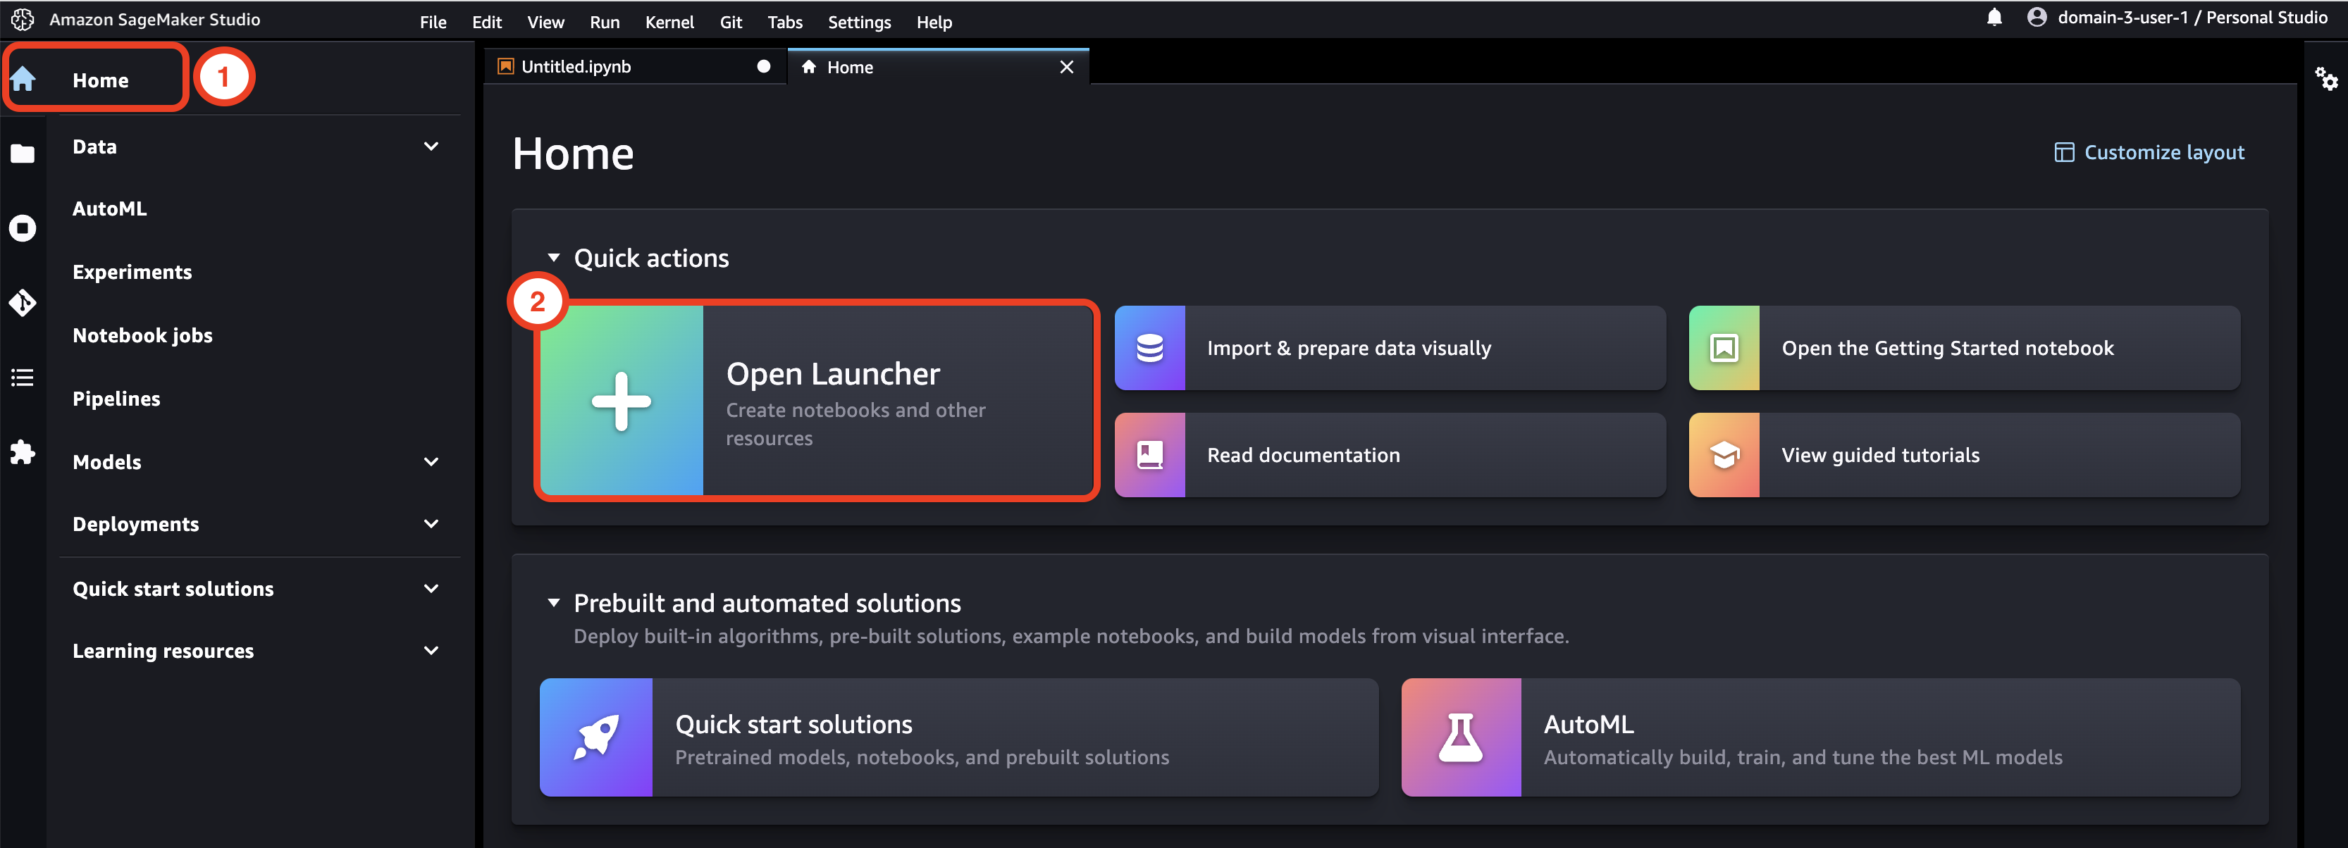The image size is (2348, 848).
Task: Open the table of contents list icon
Action: point(23,377)
